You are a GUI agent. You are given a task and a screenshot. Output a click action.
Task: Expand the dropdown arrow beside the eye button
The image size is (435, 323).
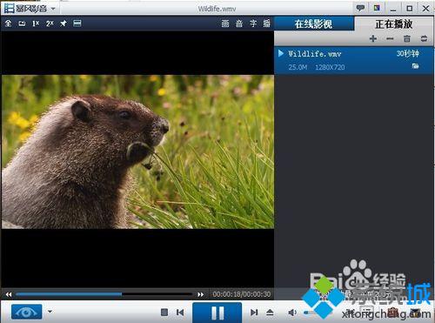50,312
